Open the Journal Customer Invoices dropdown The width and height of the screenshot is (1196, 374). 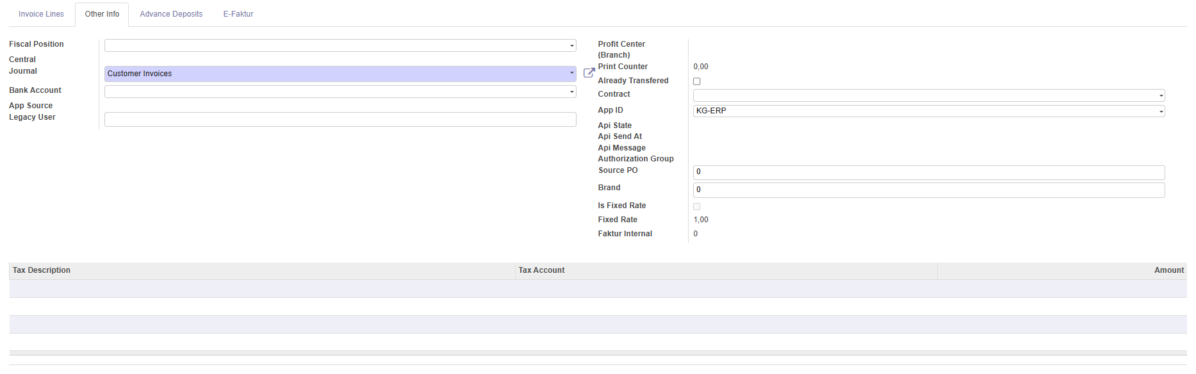(340, 74)
